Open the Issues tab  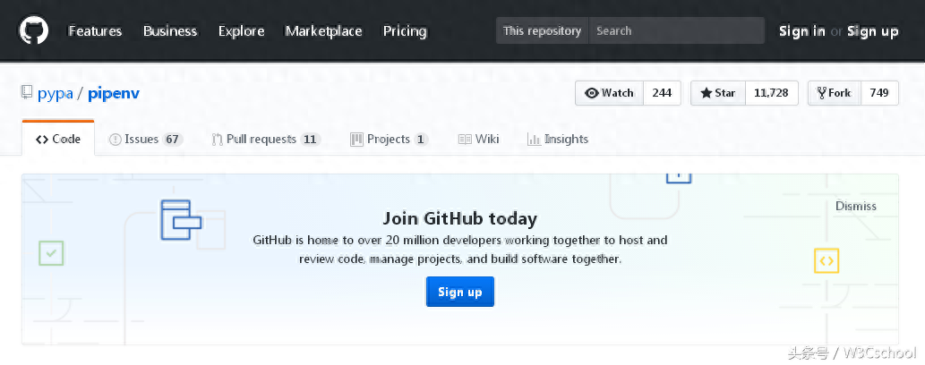coord(144,140)
